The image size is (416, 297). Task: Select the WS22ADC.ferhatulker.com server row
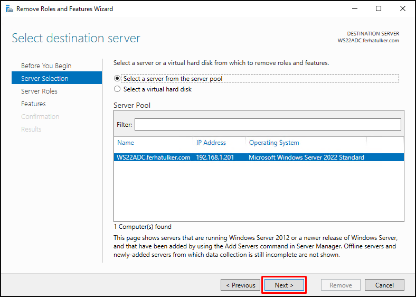pos(259,157)
